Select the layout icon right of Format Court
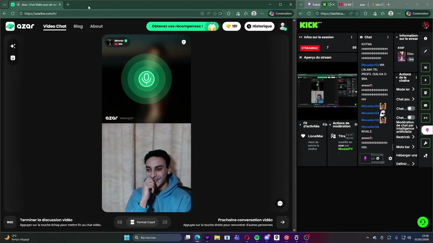Screen dimensions: 433x243 (x=165, y=222)
